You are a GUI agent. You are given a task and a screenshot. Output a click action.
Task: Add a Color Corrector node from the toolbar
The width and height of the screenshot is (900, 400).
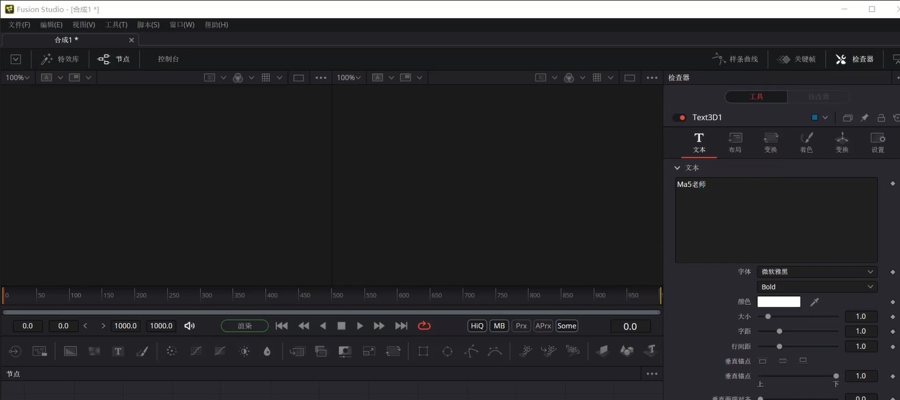pyautogui.click(x=171, y=351)
